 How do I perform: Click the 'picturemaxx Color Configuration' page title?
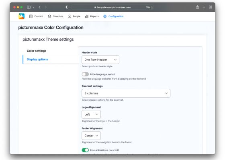point(51,28)
